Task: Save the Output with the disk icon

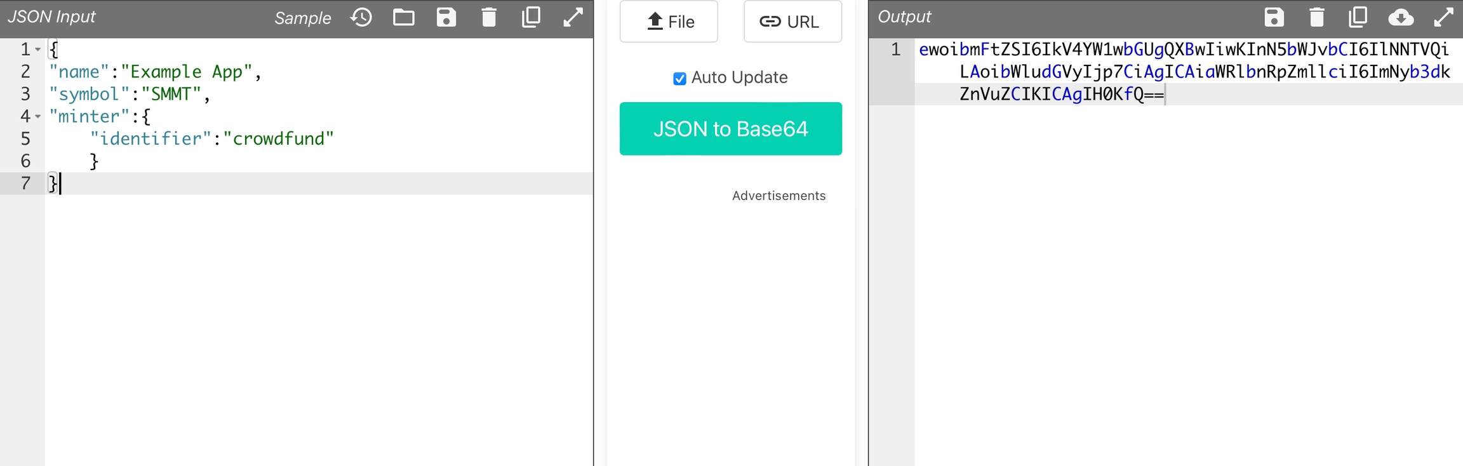Action: [1274, 17]
